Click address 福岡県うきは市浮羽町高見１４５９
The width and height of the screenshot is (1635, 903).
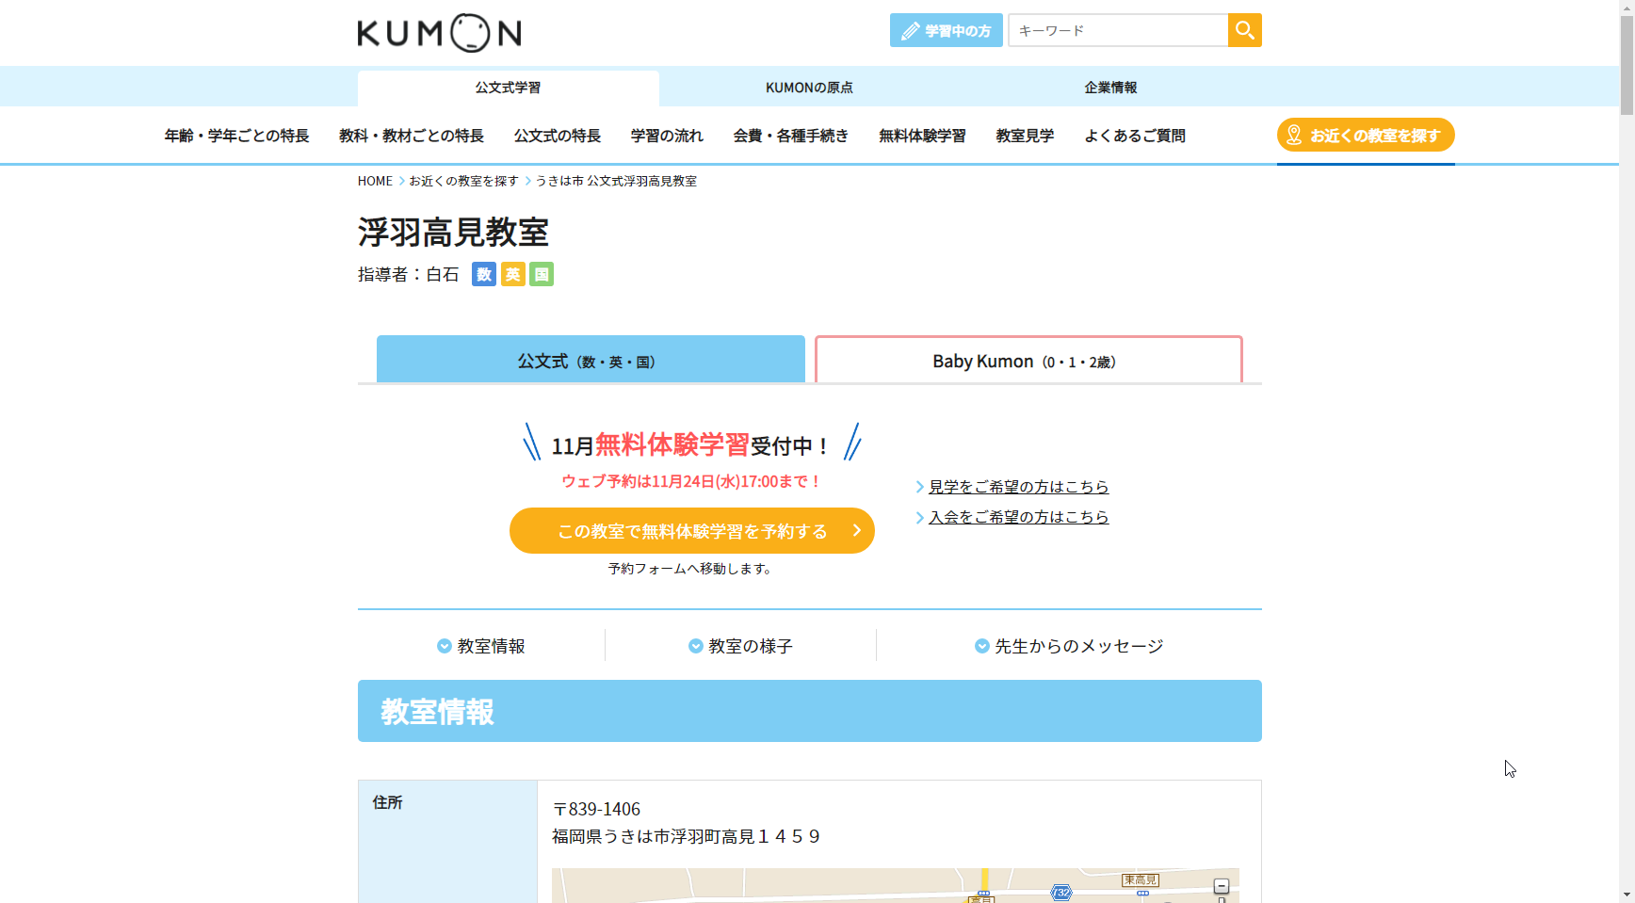pyautogui.click(x=686, y=836)
